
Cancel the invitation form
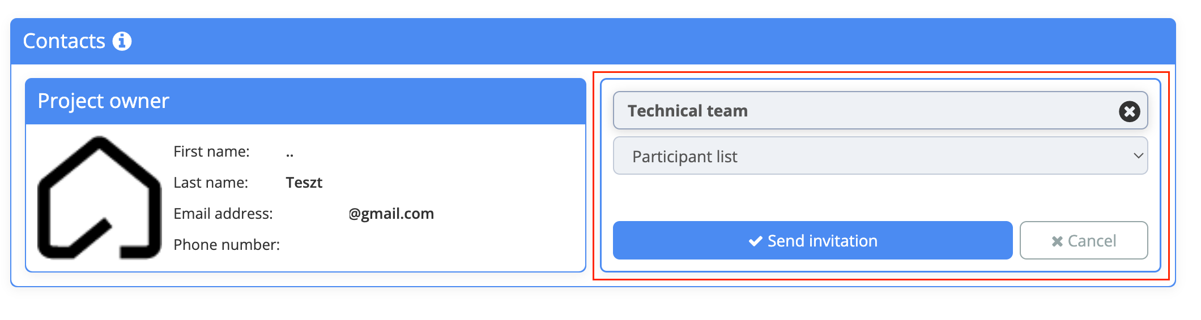coord(1084,240)
